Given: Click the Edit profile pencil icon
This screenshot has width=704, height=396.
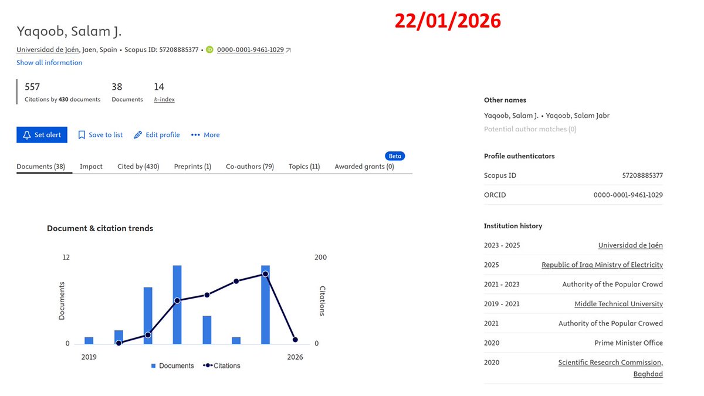Looking at the screenshot, I should click(138, 135).
